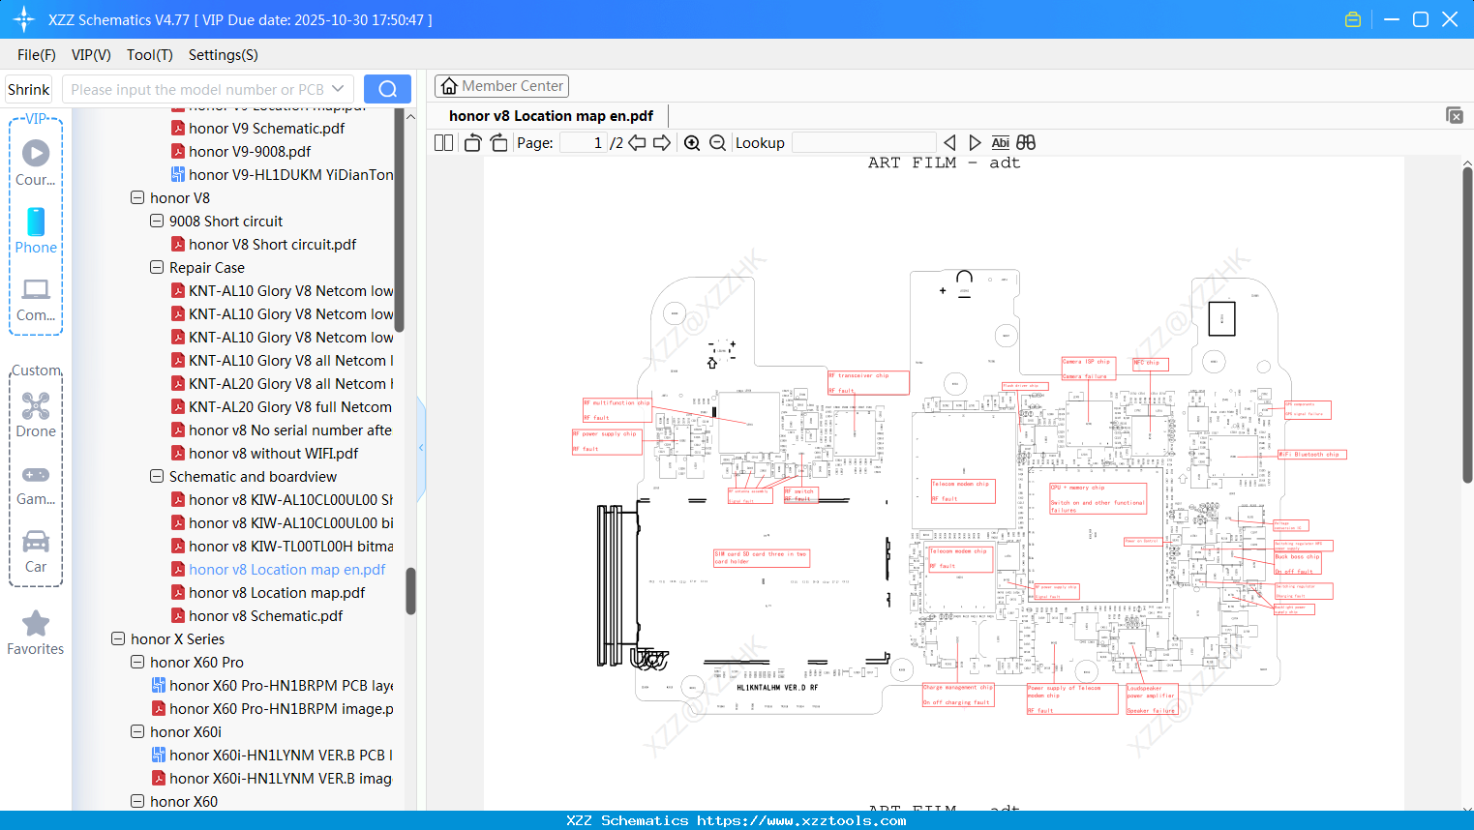The image size is (1474, 830).
Task: Open the File(F) menu
Action: (37, 55)
